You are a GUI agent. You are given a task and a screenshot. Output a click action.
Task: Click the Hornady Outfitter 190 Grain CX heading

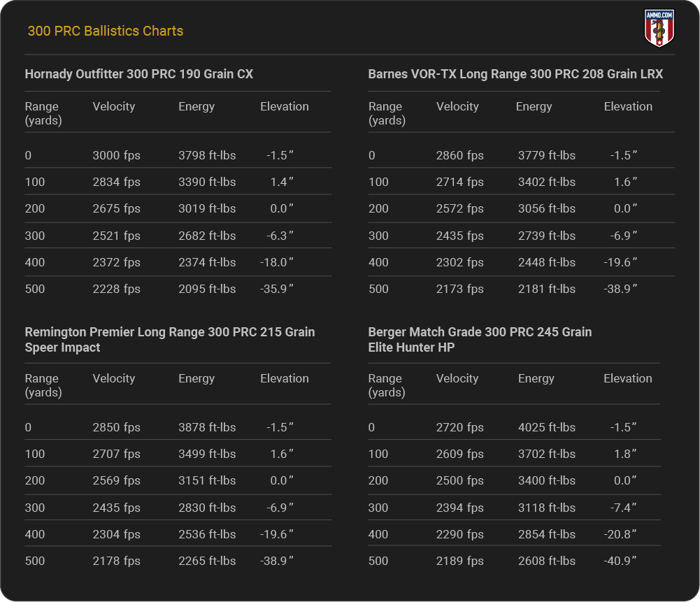tap(139, 74)
